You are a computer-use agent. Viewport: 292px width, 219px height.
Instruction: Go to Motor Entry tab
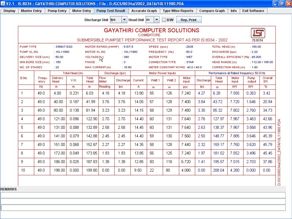point(82,11)
